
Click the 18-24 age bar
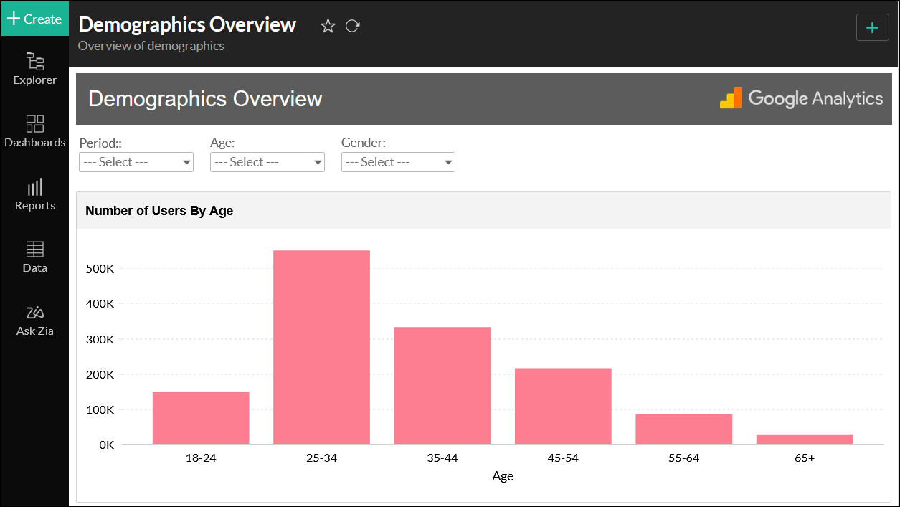point(201,418)
